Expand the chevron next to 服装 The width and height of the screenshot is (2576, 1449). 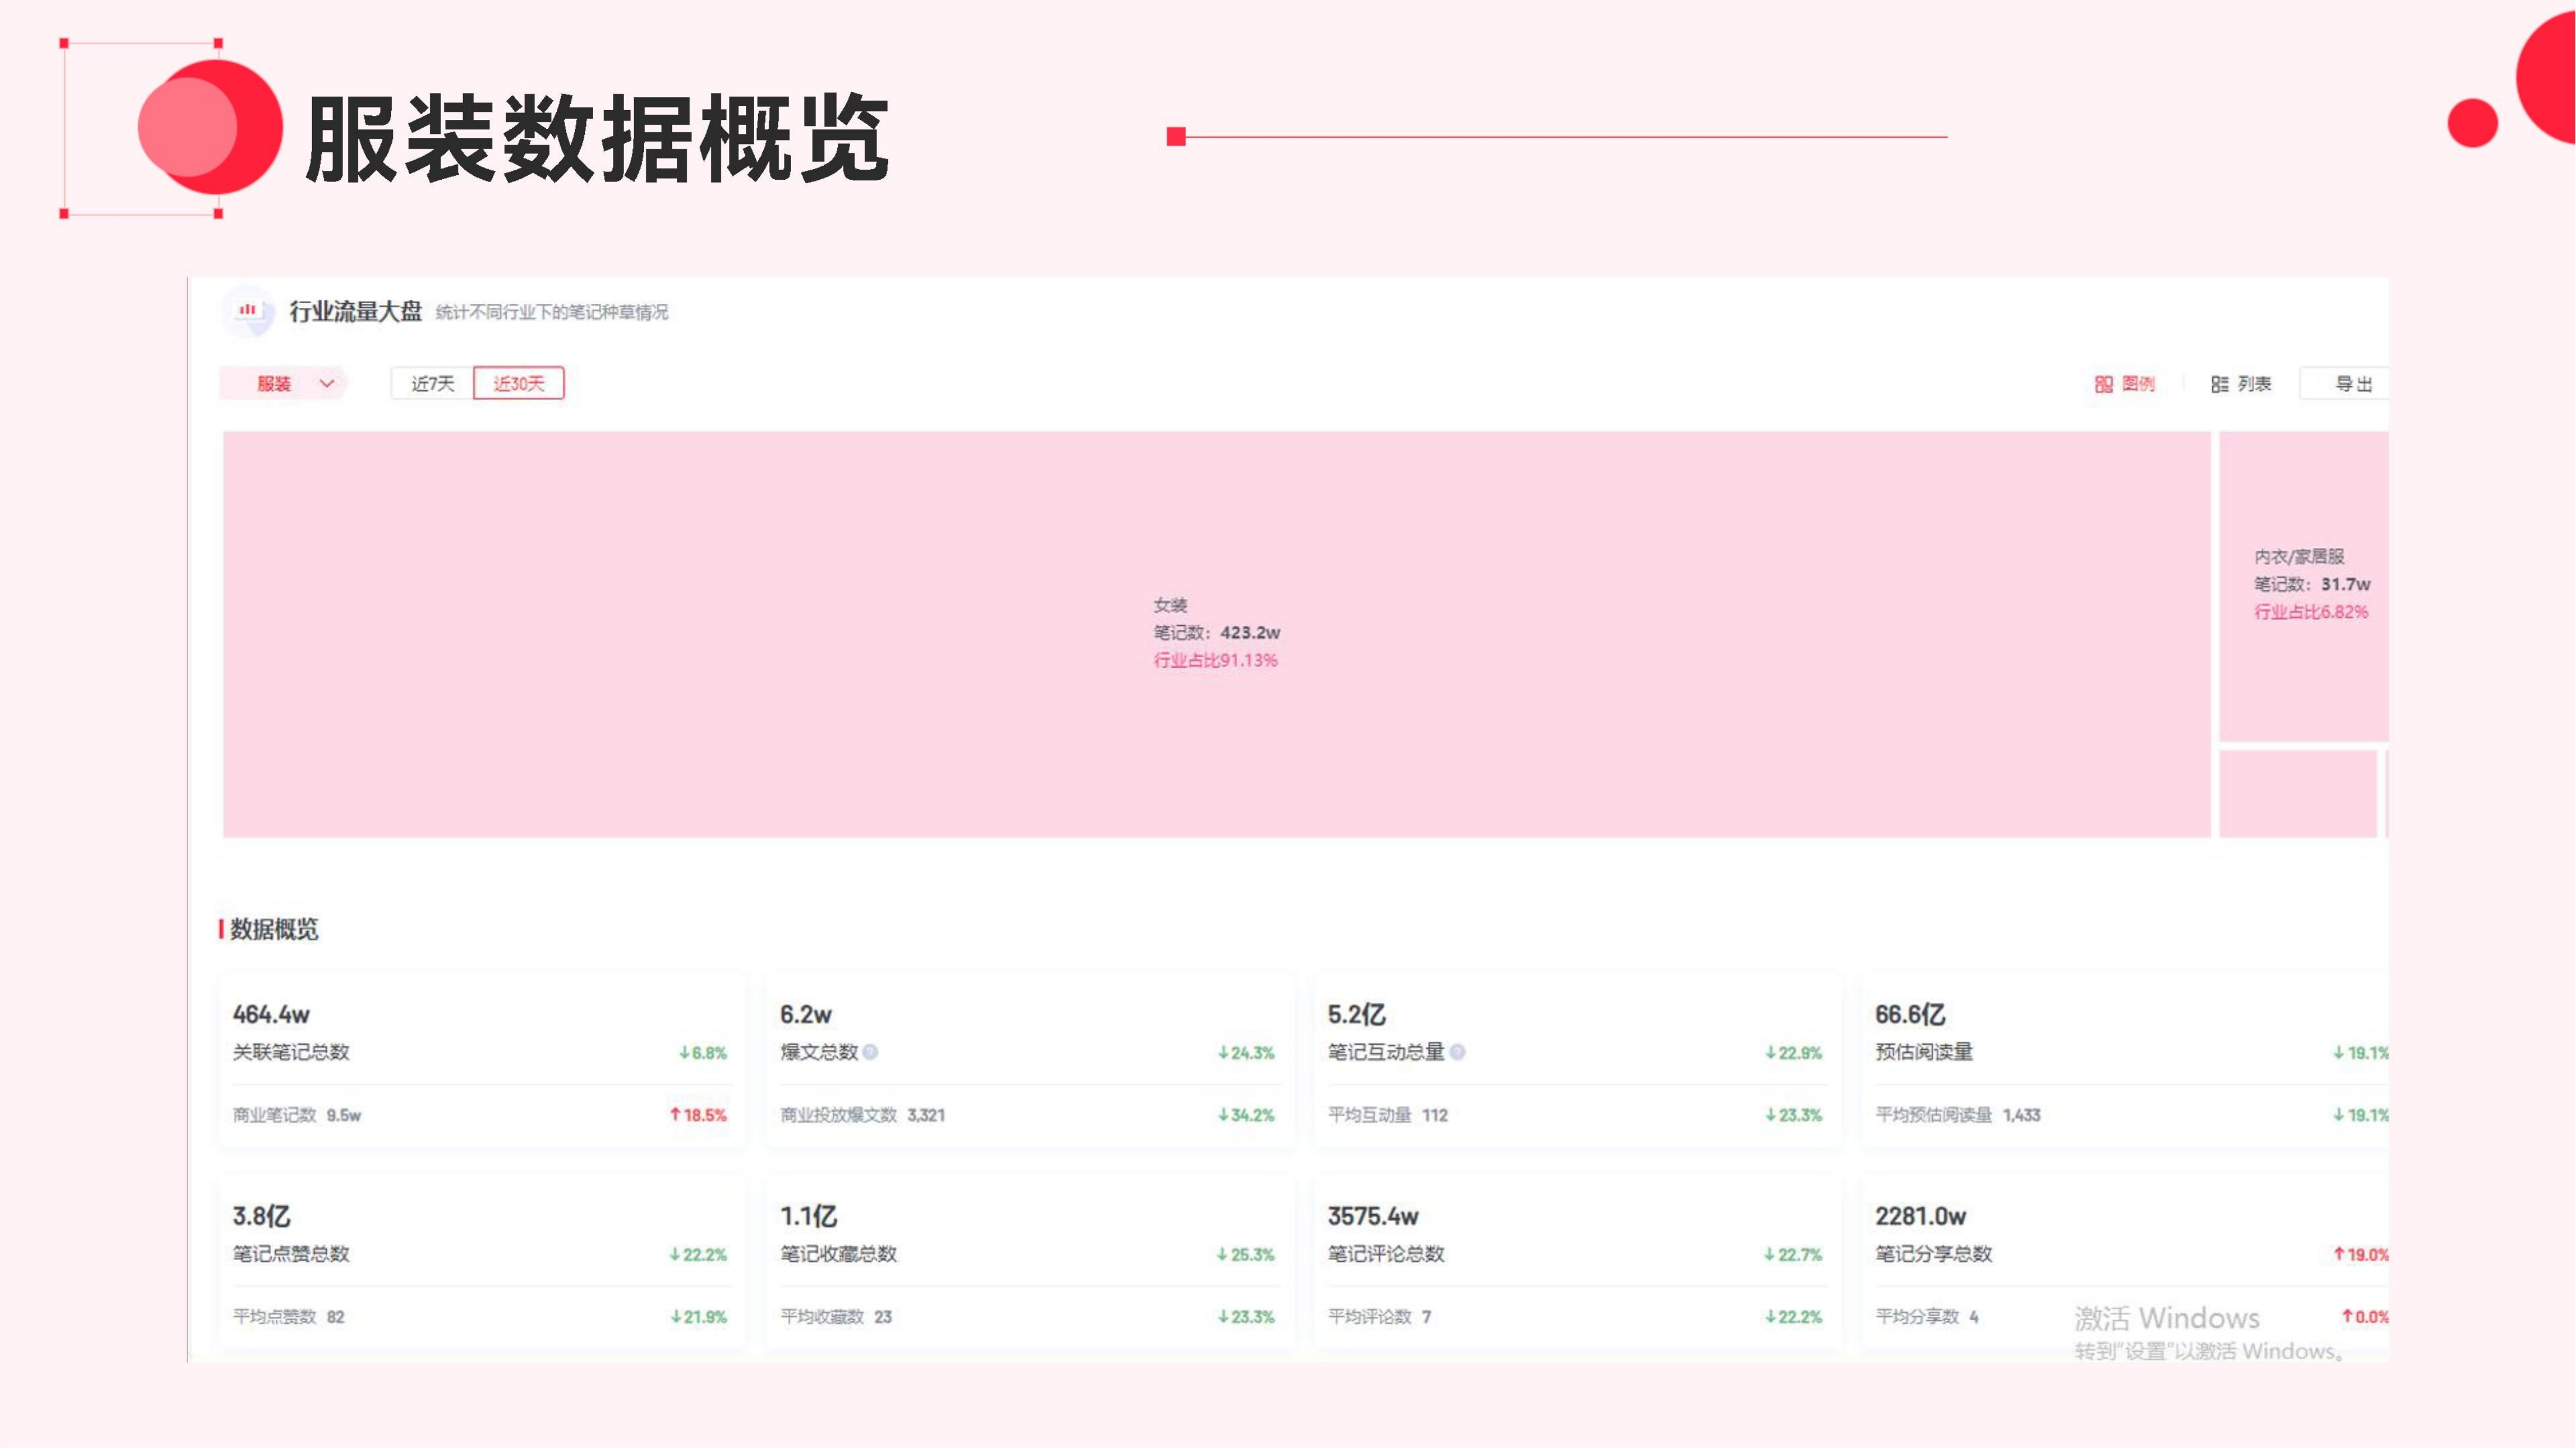click(x=326, y=384)
